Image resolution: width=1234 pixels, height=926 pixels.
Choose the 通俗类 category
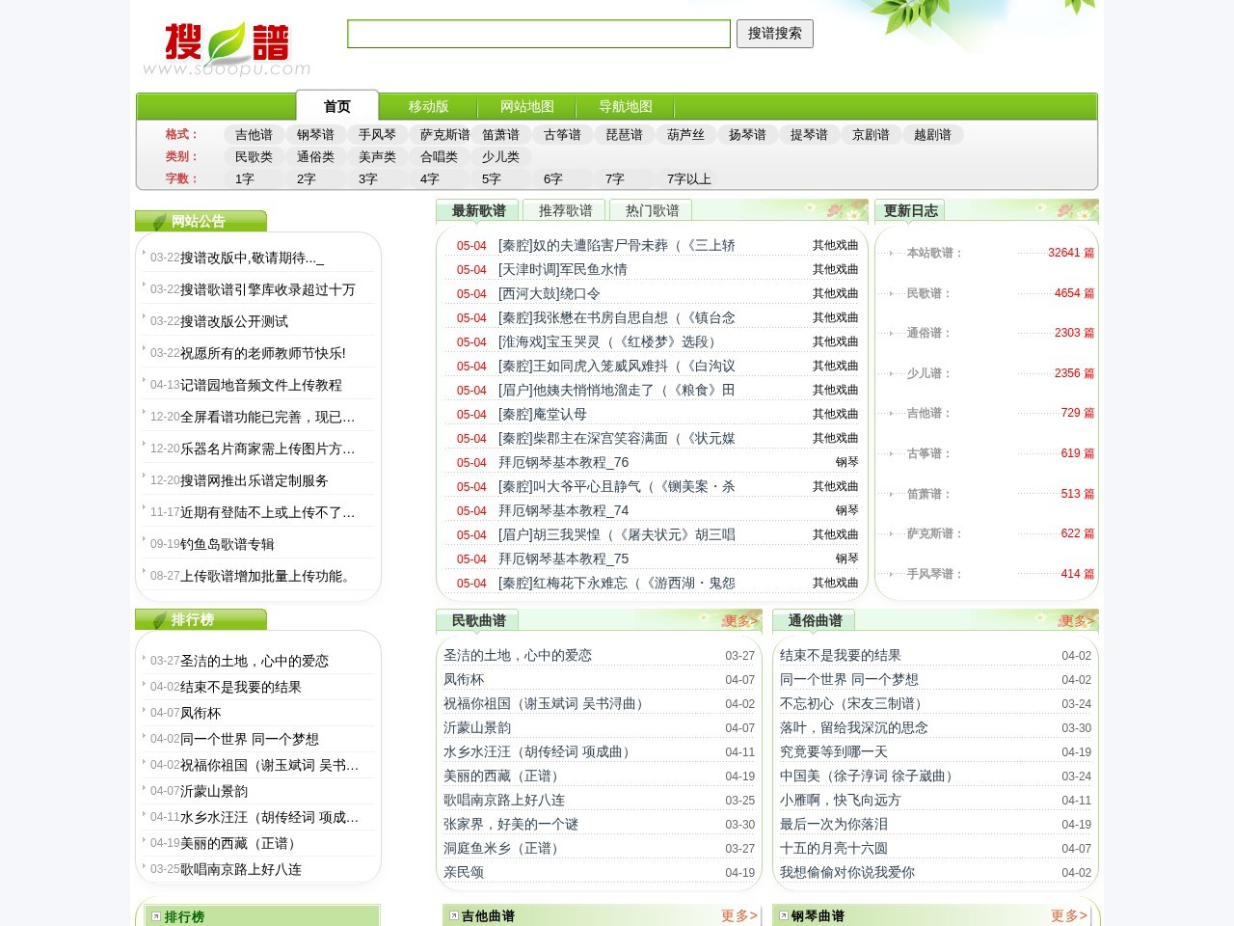(x=316, y=157)
